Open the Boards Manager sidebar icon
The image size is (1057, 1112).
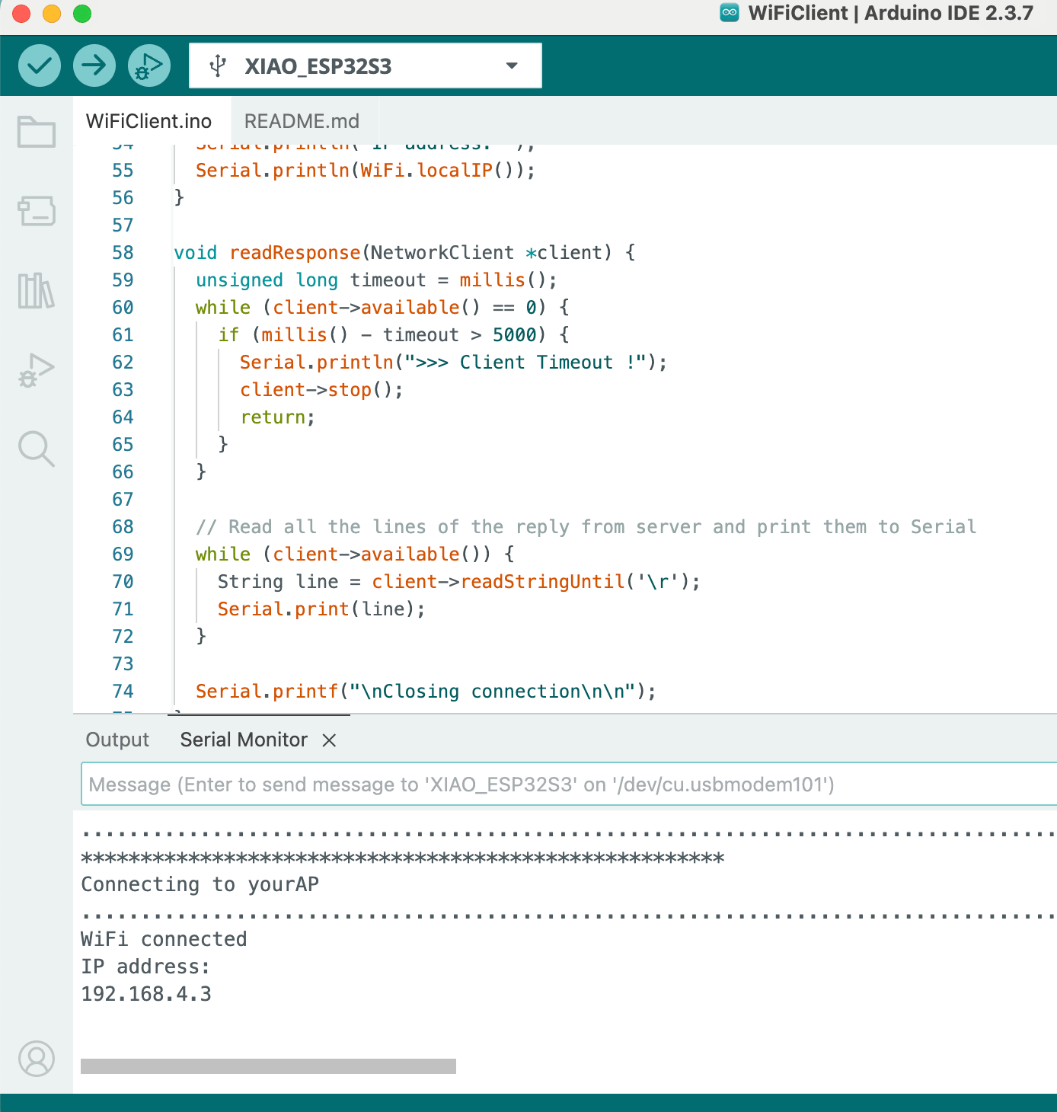[37, 211]
